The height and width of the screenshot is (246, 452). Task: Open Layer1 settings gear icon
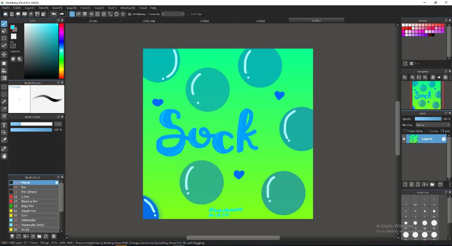tap(444, 139)
